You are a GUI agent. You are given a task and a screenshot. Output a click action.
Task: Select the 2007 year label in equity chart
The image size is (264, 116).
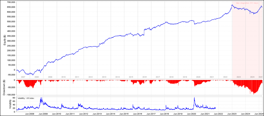[23, 77]
